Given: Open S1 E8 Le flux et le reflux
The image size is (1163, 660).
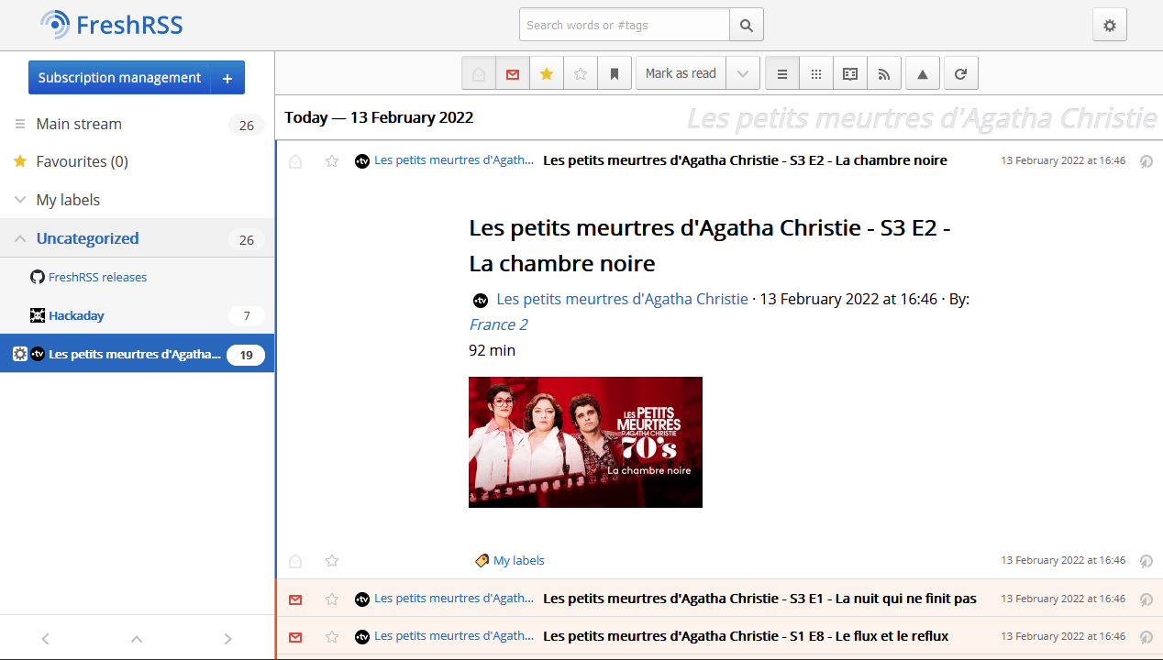Looking at the screenshot, I should tap(746, 636).
